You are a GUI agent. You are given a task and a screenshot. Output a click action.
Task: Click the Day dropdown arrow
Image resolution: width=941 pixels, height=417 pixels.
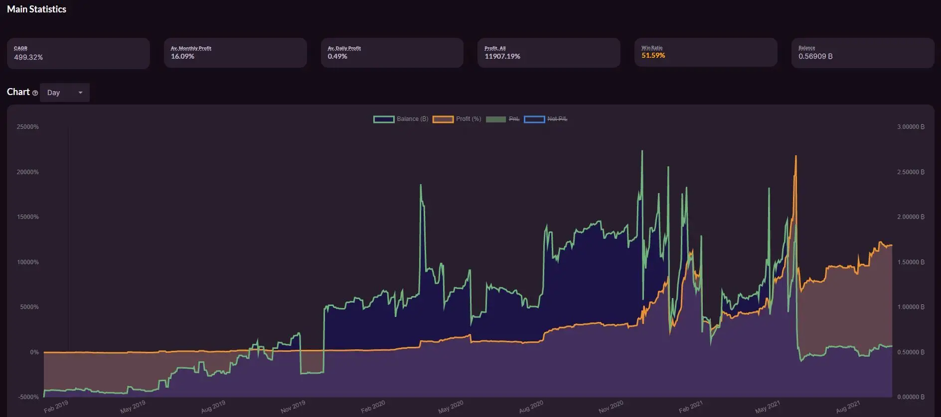coord(80,93)
